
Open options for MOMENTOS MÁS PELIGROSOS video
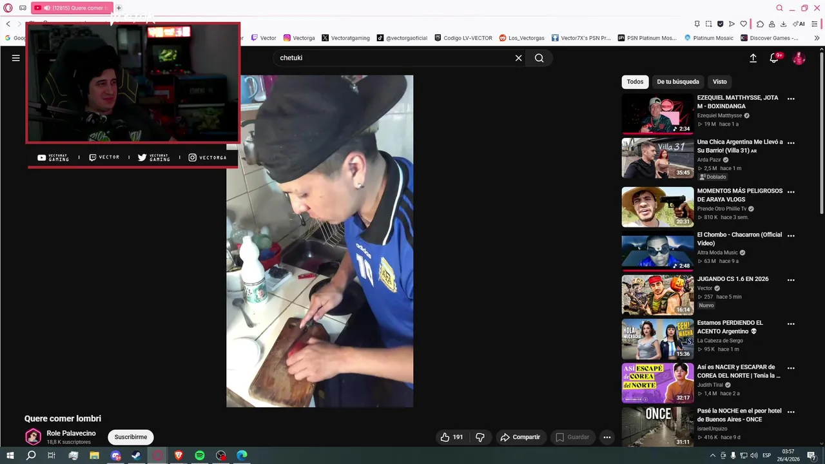click(x=791, y=191)
